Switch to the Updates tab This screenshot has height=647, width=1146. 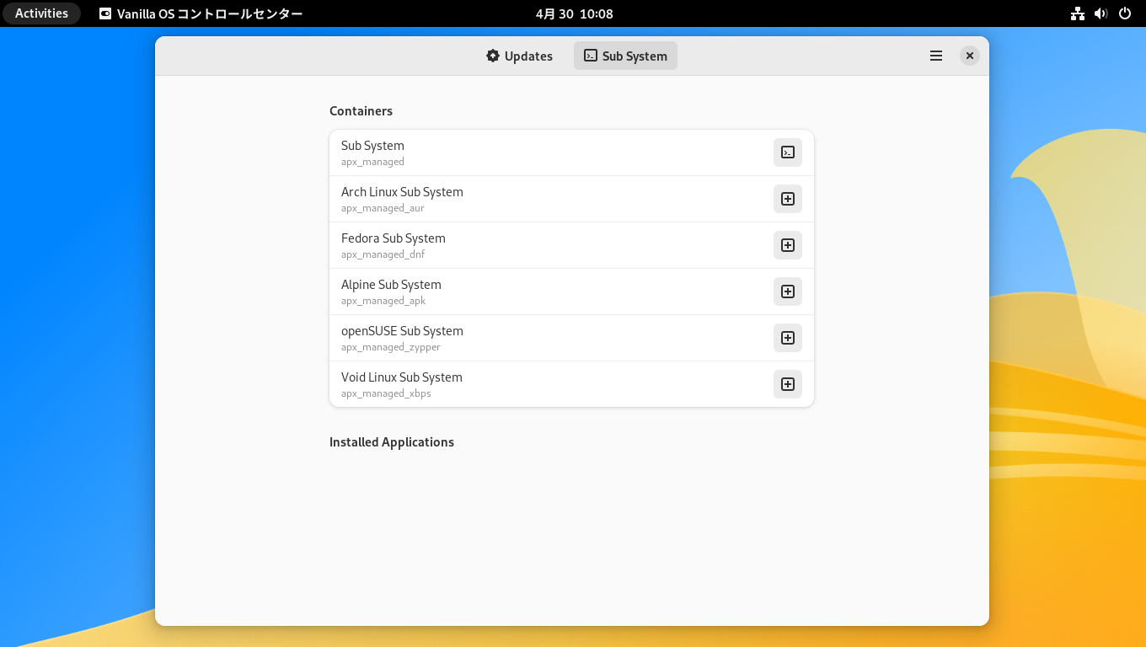pos(519,56)
